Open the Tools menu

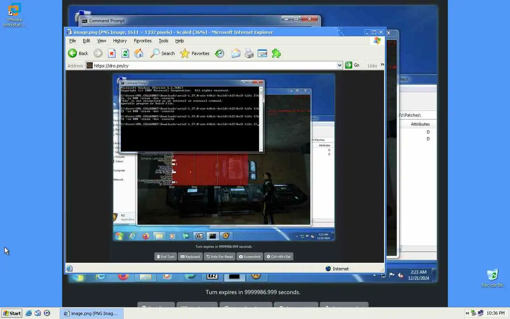pyautogui.click(x=163, y=41)
